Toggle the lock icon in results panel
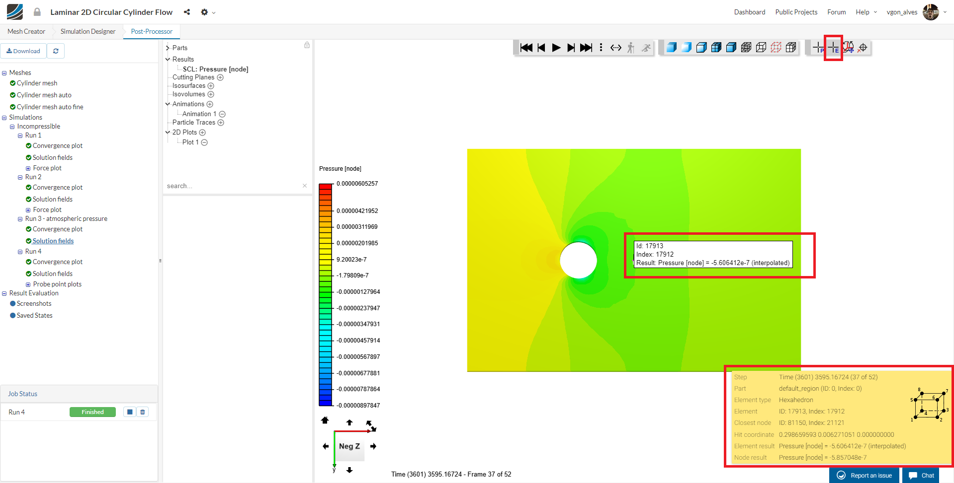Viewport: 954px width, 483px height. 307,45
